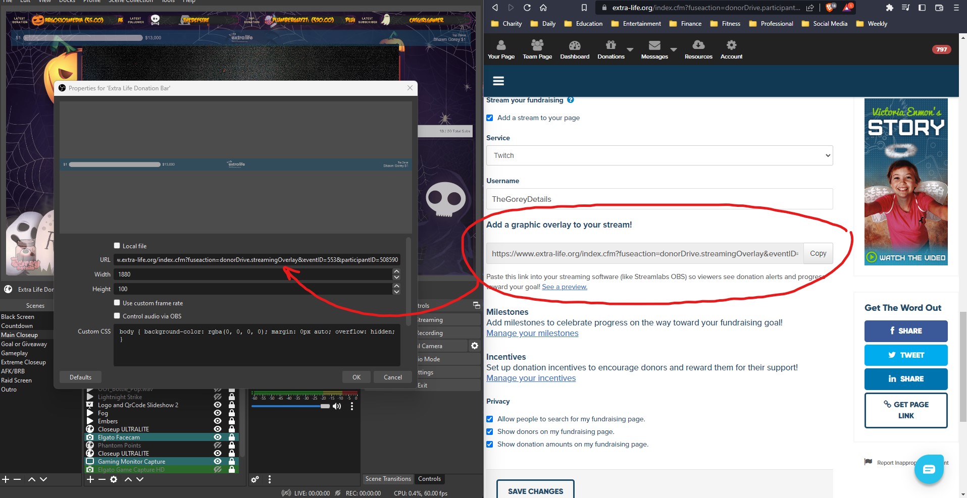Share this page via address bar share icon

[810, 8]
